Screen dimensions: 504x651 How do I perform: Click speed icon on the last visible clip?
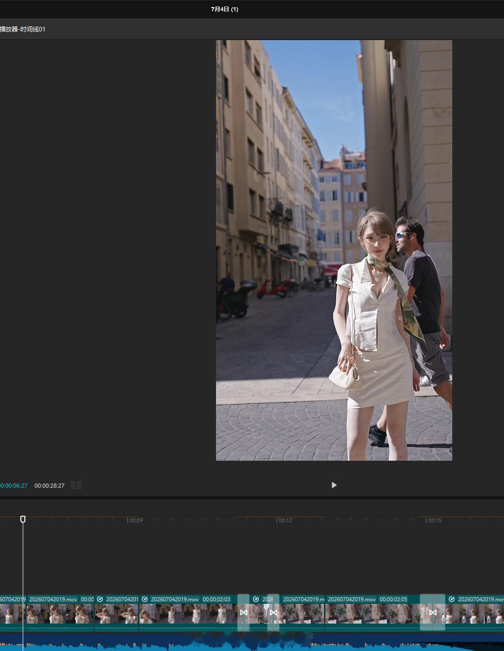click(451, 599)
